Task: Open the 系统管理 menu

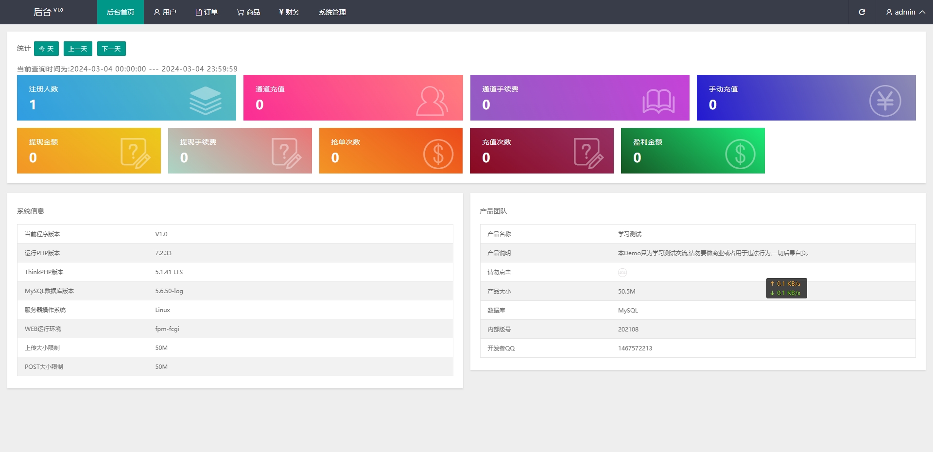Action: point(332,12)
